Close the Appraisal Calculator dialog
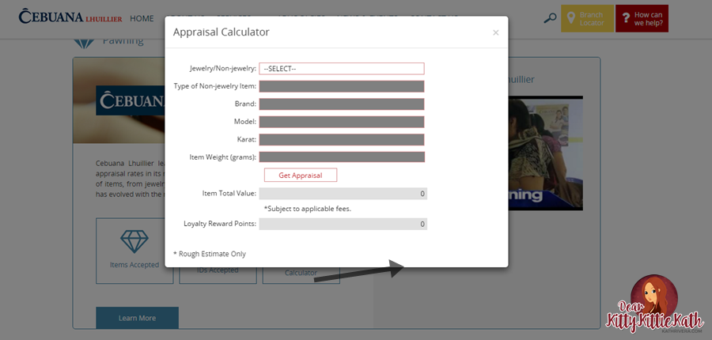712x340 pixels. point(496,32)
